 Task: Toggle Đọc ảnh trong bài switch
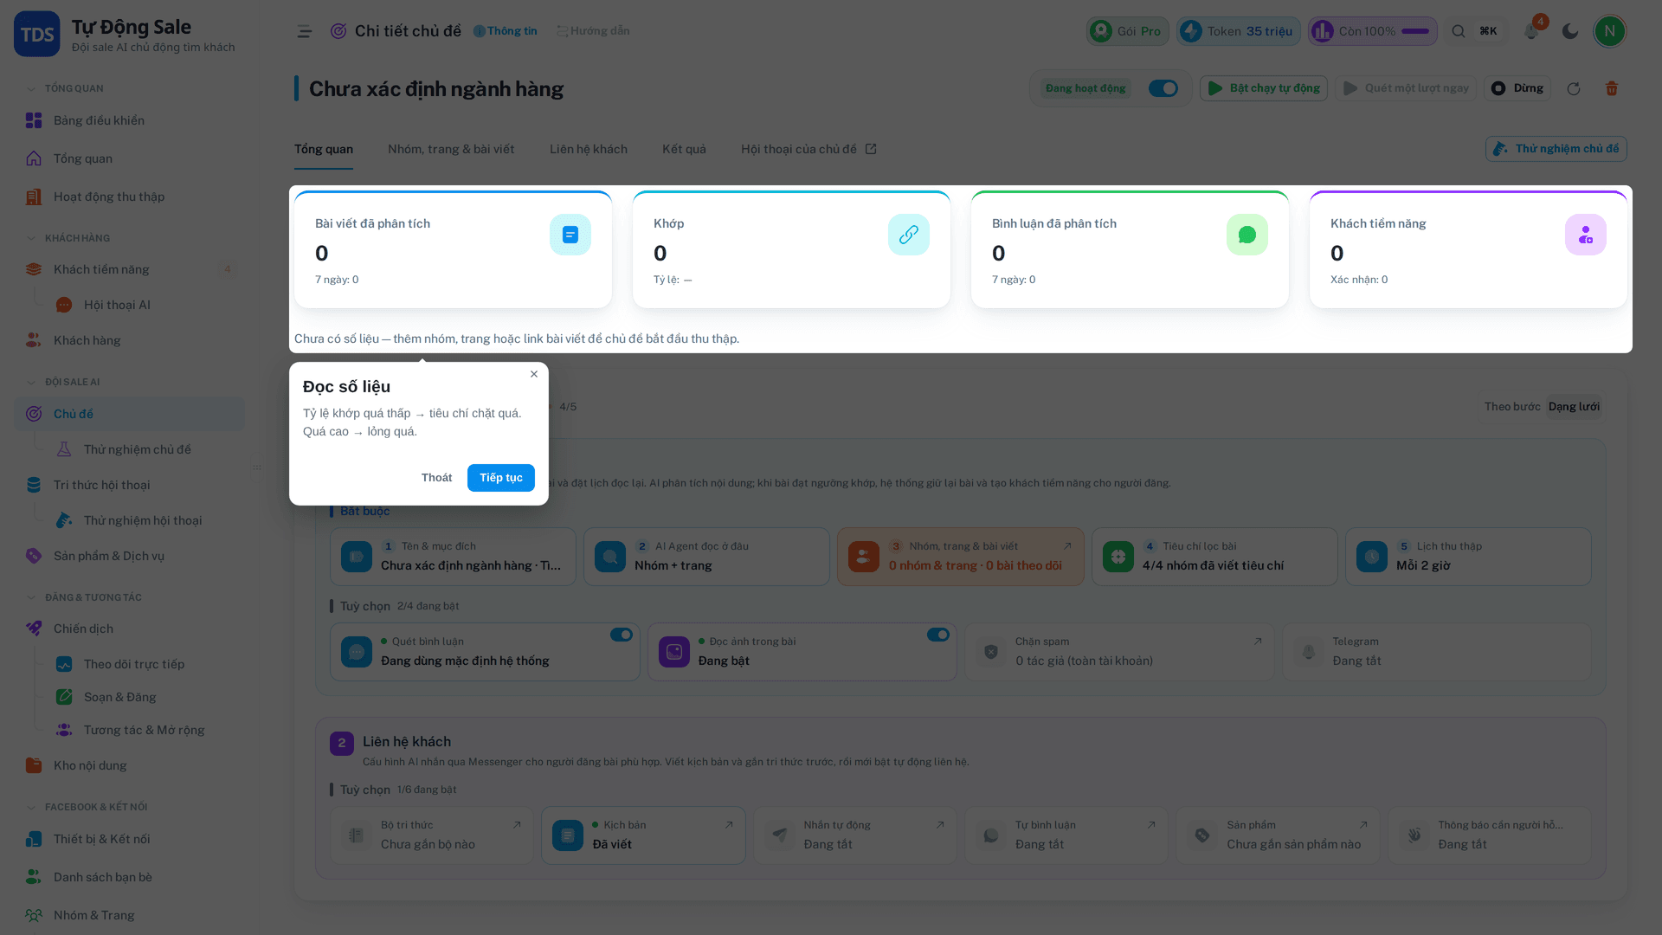[937, 635]
